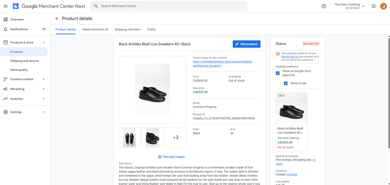Image resolution: width=390 pixels, height=185 pixels.
Task: Click the Edit product button
Action: (x=246, y=44)
